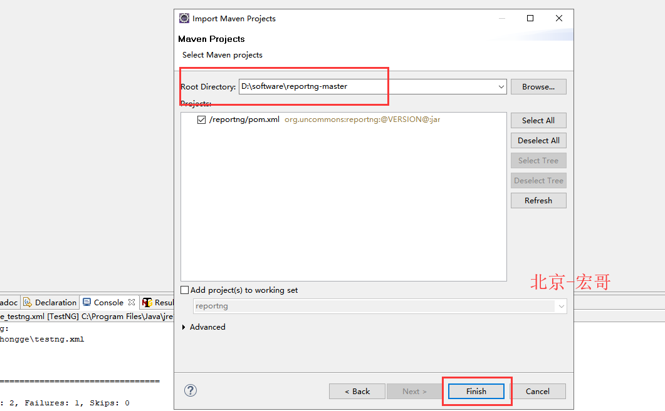Image resolution: width=665 pixels, height=411 pixels.
Task: Expand the Advanced section
Action: (184, 327)
